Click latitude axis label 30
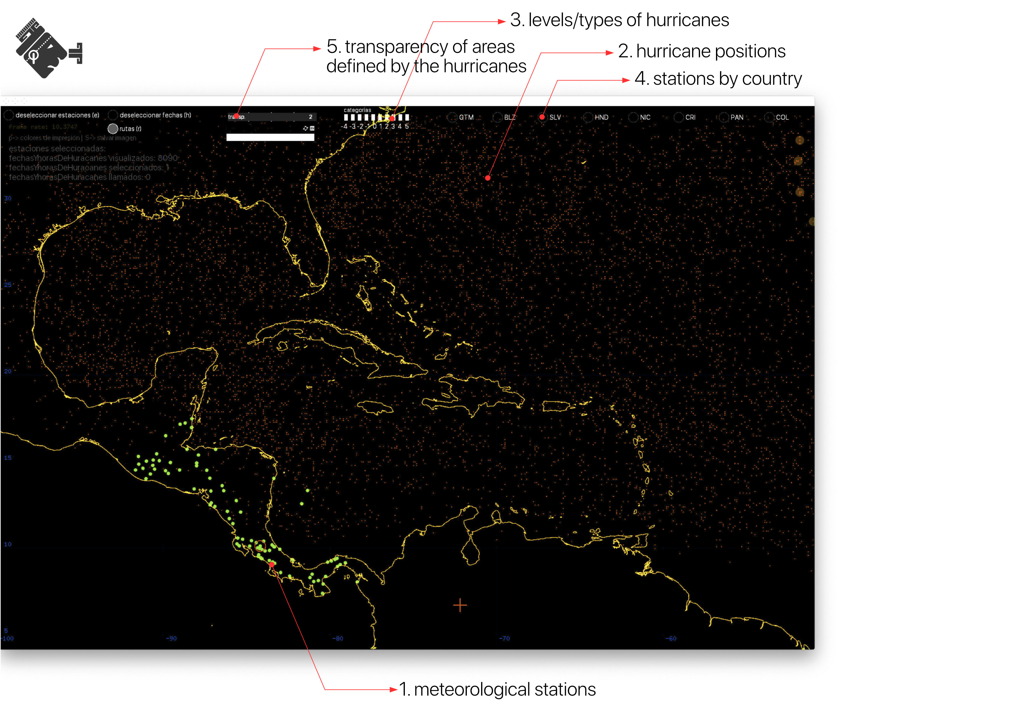Viewport: 1021px width, 722px height. tap(8, 198)
